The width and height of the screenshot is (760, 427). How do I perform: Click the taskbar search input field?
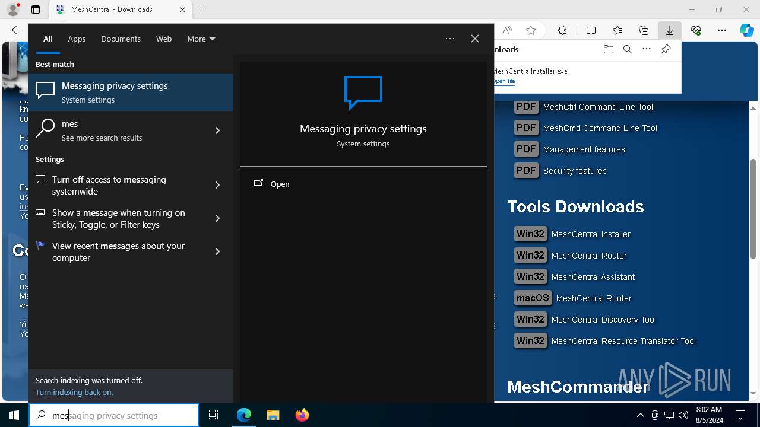click(114, 415)
